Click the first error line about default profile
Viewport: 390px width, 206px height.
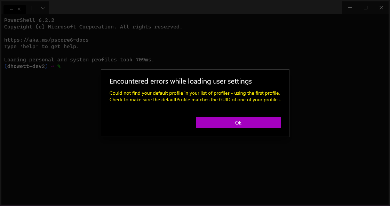pos(194,93)
